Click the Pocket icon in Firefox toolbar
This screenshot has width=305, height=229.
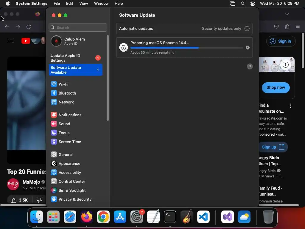[276, 27]
